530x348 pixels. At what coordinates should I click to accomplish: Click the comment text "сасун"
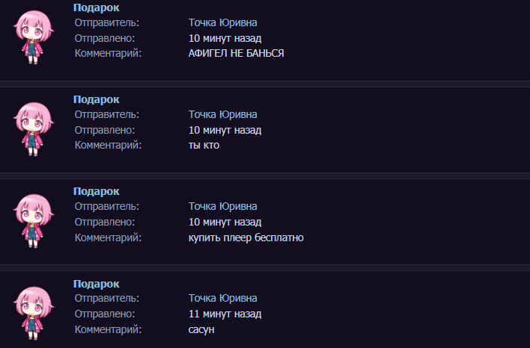pos(202,329)
